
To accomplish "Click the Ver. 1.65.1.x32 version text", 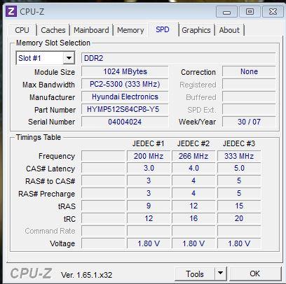I will coord(86,275).
